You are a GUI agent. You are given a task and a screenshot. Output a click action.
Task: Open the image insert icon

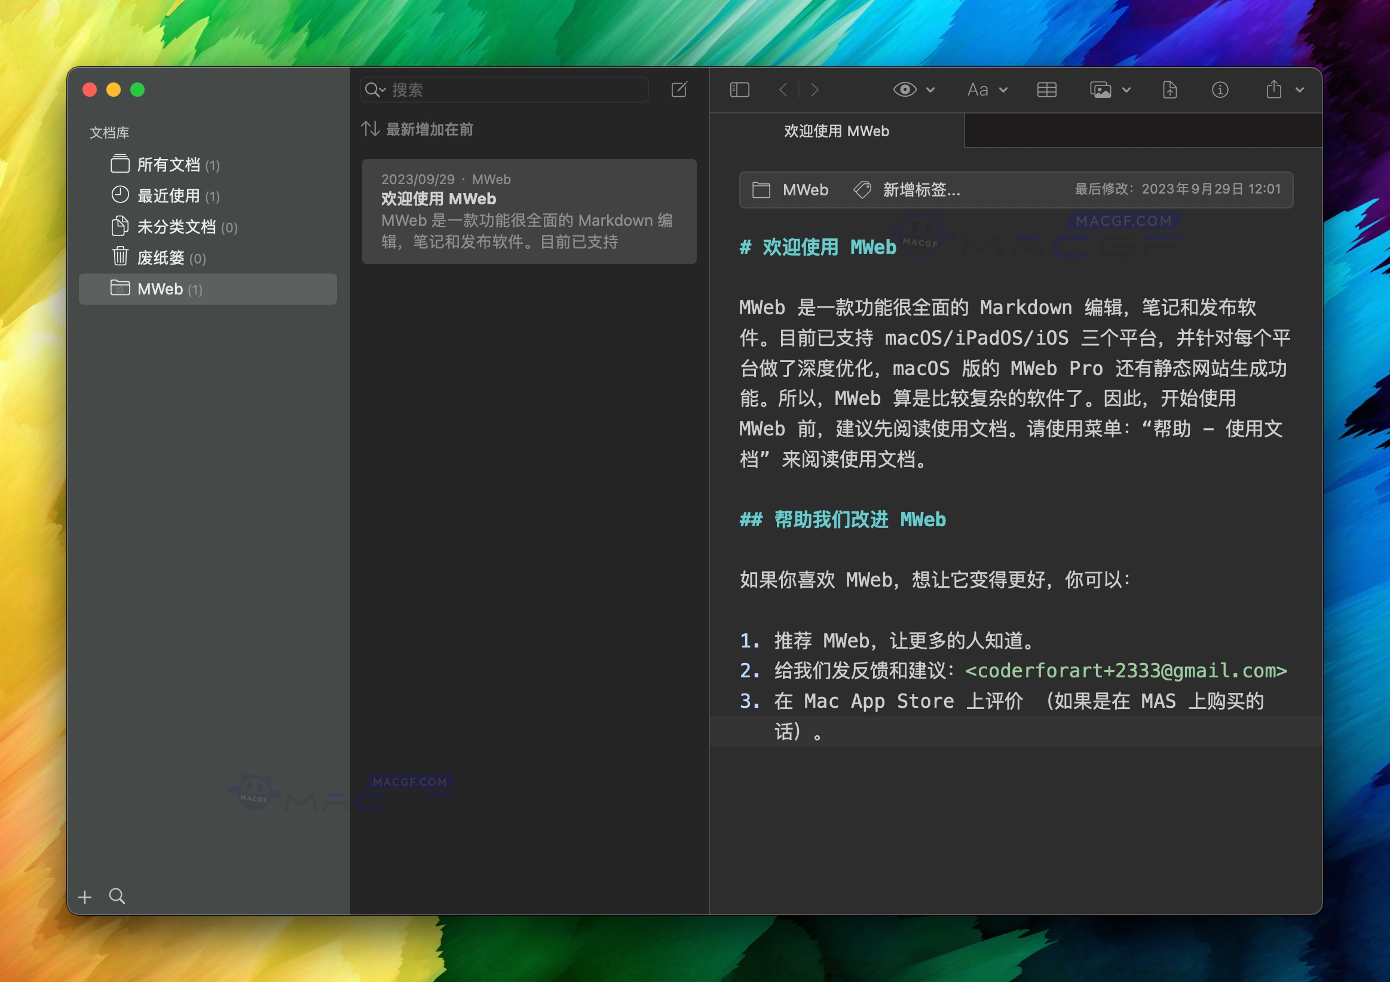click(1100, 90)
